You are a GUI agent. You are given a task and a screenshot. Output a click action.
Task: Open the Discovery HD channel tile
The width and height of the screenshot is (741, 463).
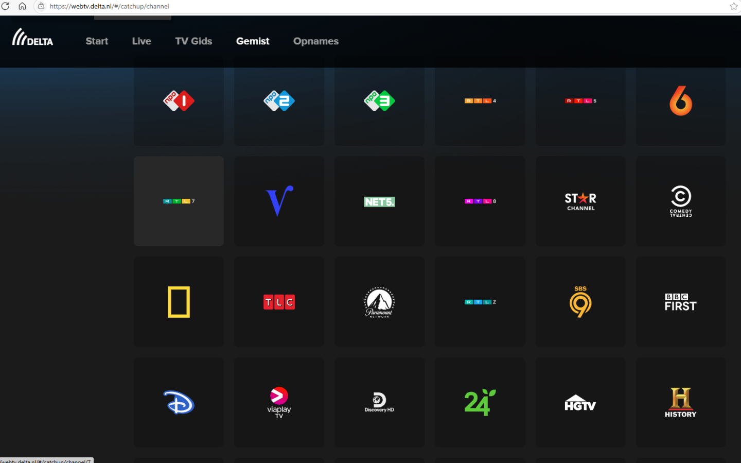tap(379, 402)
